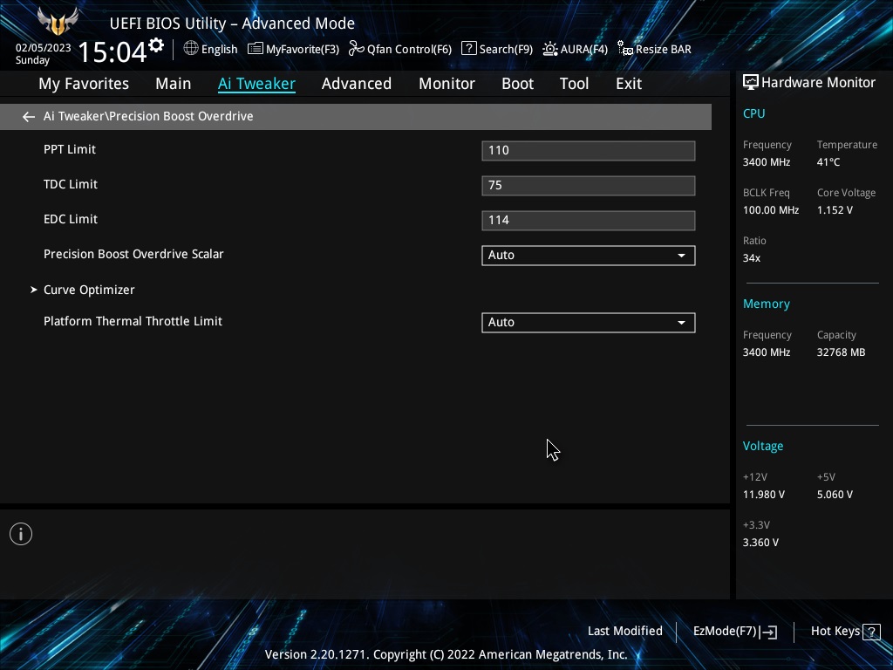Open Hot Keys help
Viewport: 893px width, 670px height.
(845, 632)
